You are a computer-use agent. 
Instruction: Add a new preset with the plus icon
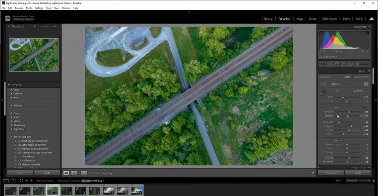pos(58,85)
